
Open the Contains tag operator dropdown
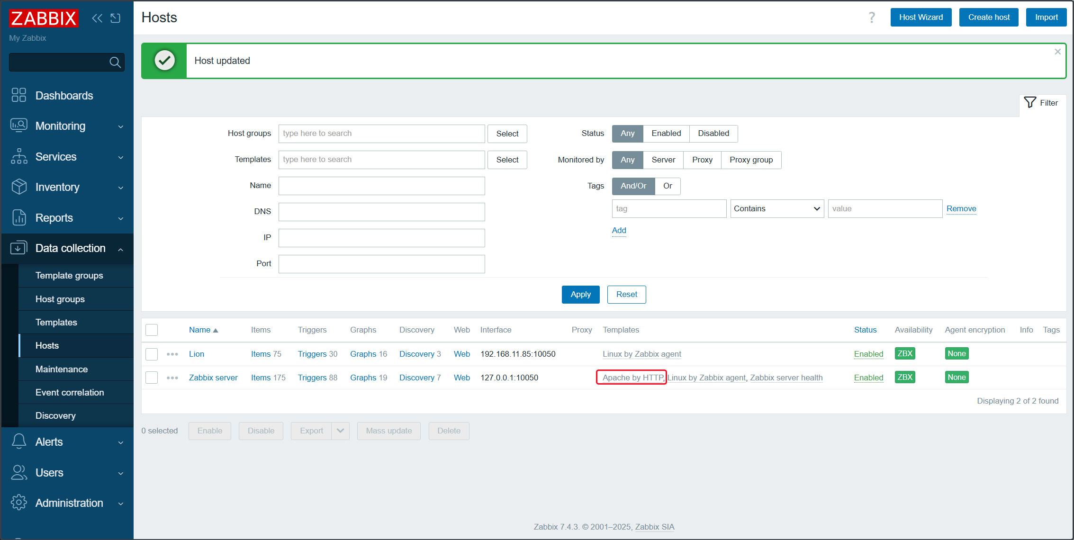point(776,208)
